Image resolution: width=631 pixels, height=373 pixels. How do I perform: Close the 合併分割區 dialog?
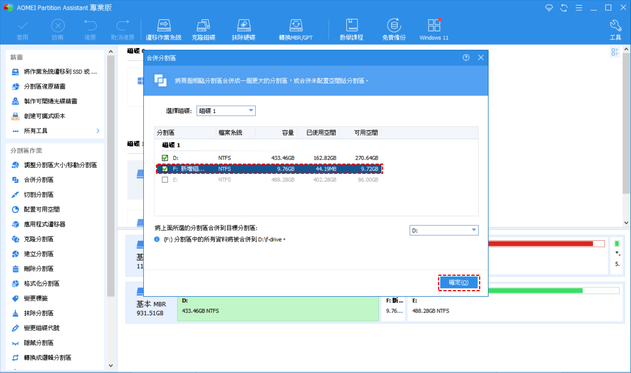pos(481,58)
